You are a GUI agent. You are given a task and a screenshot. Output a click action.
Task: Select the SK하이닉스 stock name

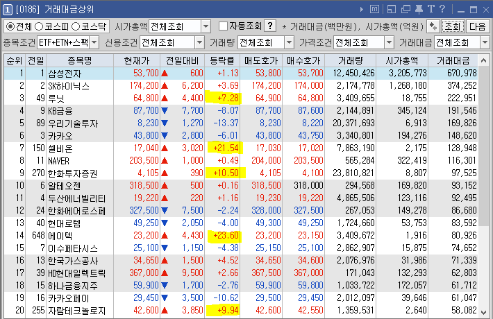pos(69,86)
